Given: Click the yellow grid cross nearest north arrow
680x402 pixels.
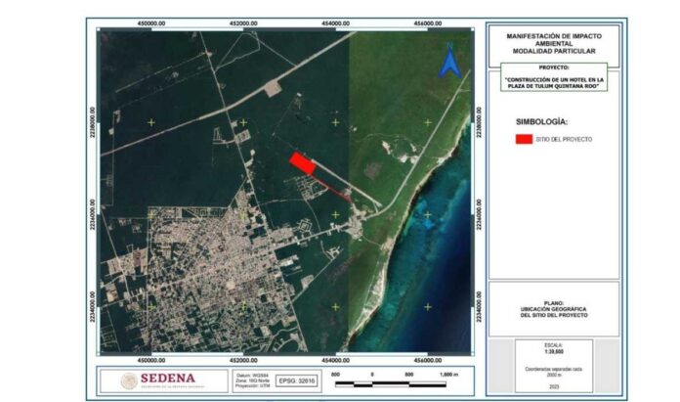Looking at the screenshot, I should point(426,121).
